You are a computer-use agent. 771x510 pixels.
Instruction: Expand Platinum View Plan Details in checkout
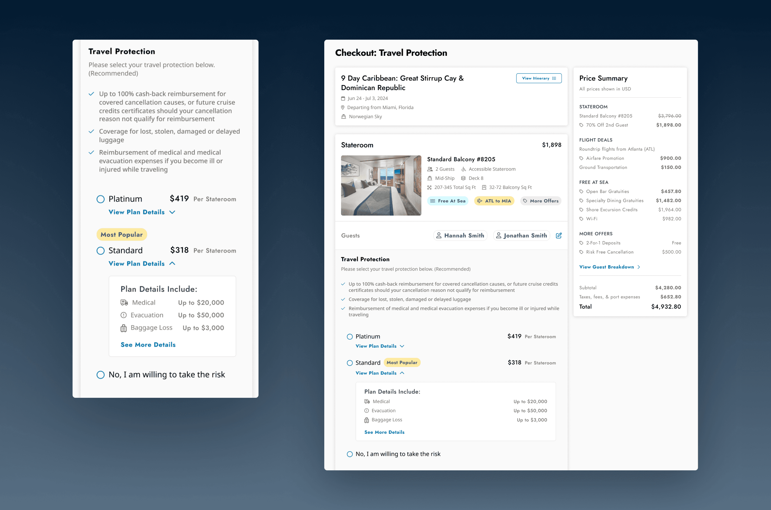pyautogui.click(x=380, y=346)
